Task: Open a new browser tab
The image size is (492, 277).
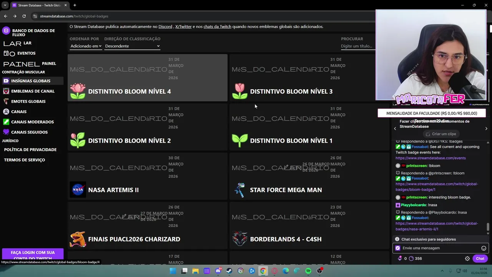Action: (75, 5)
